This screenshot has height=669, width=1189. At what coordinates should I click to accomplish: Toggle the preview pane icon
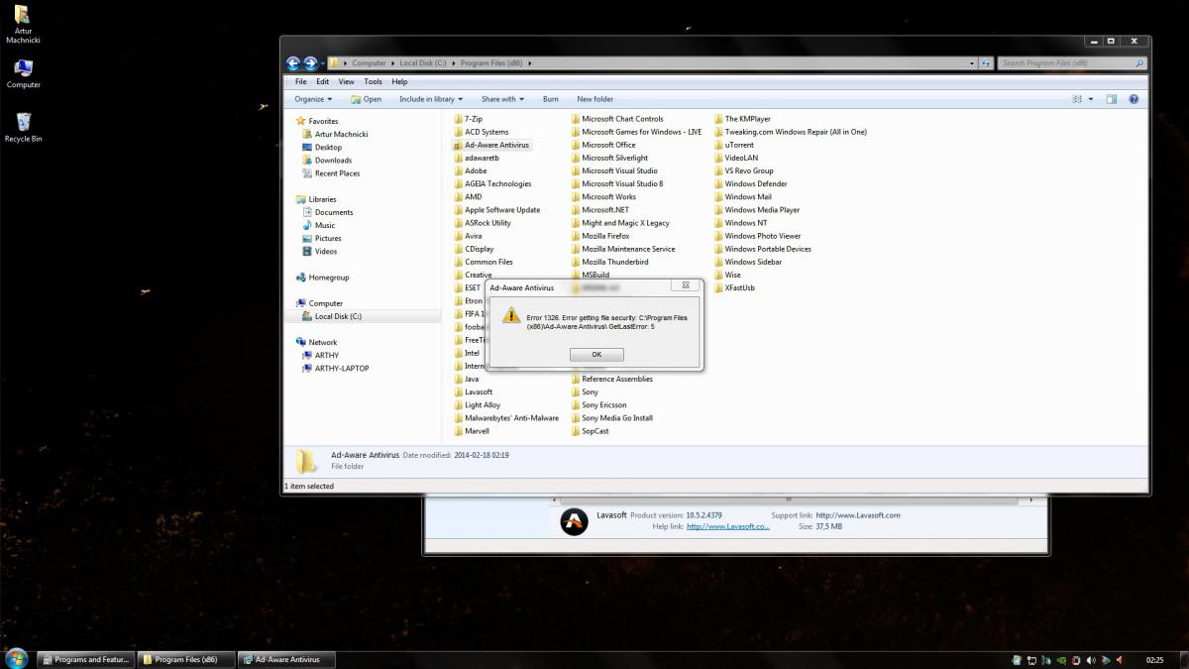pos(1112,99)
